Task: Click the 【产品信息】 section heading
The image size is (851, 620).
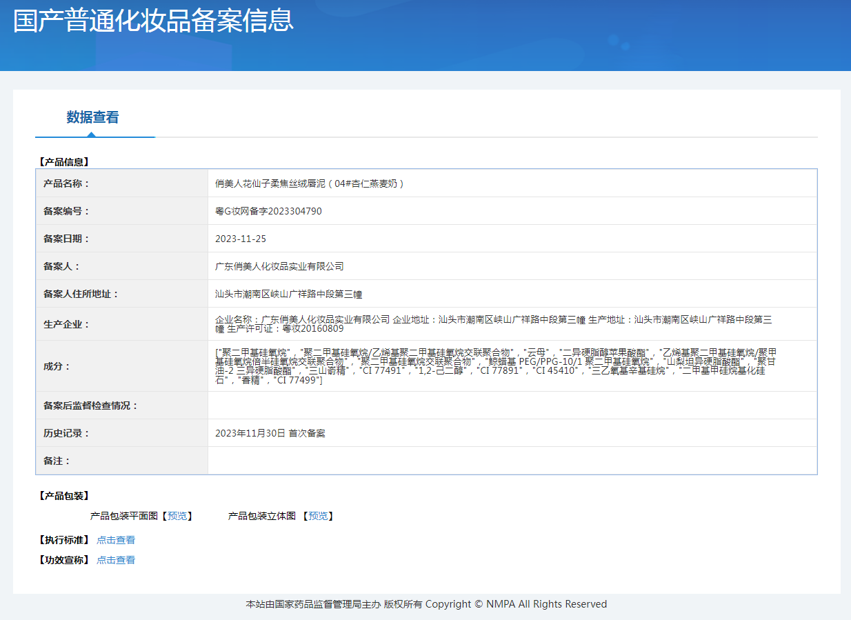Action: point(64,162)
